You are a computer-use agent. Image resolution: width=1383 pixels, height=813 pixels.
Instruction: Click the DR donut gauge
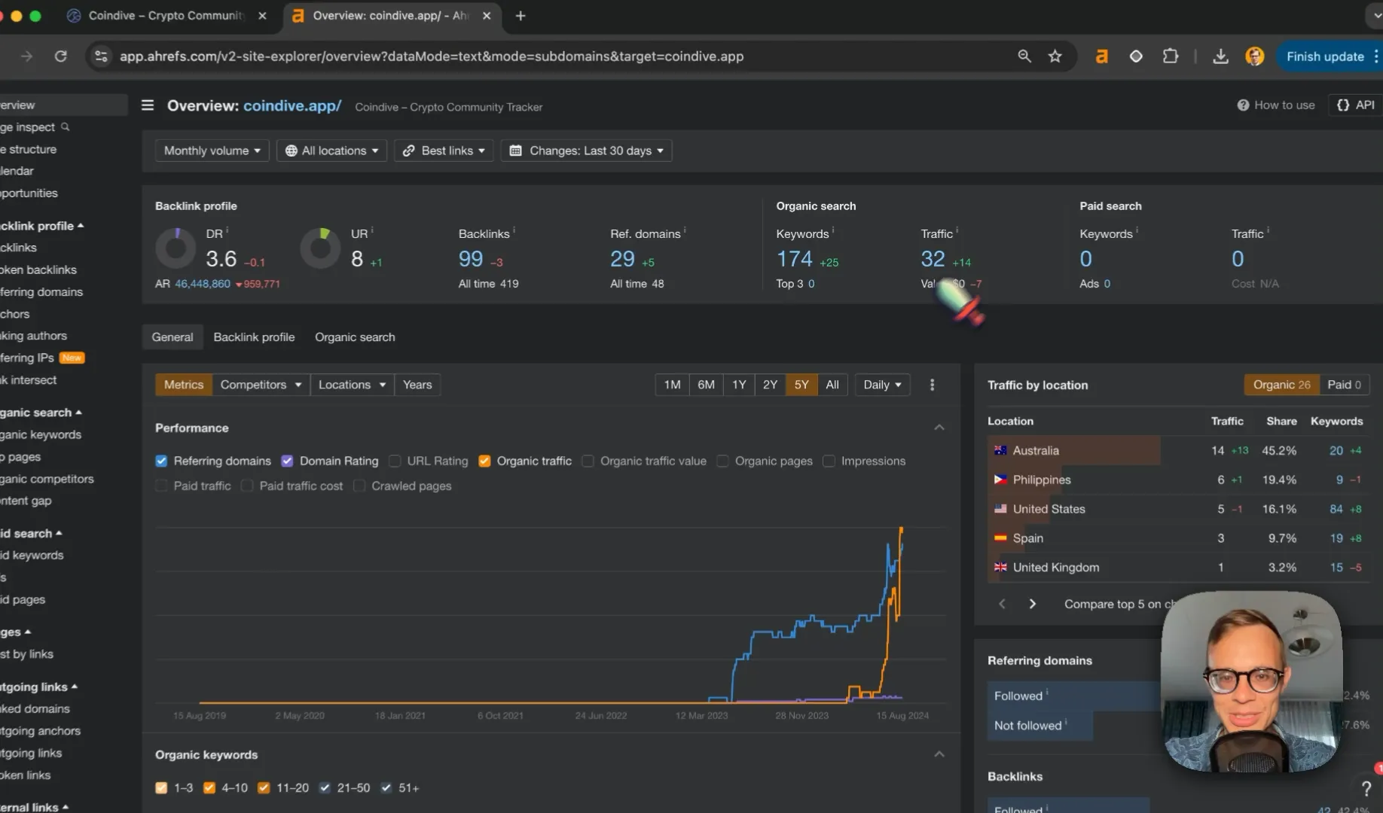(x=176, y=248)
